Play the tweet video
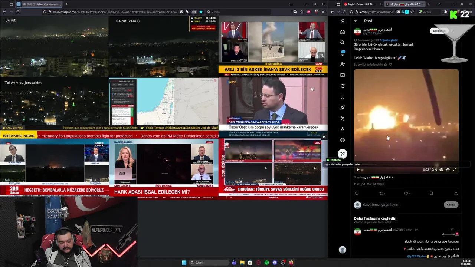 [358, 169]
